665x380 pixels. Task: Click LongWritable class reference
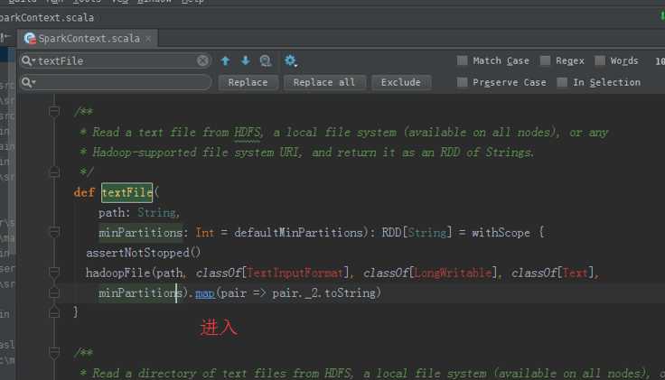pos(453,273)
